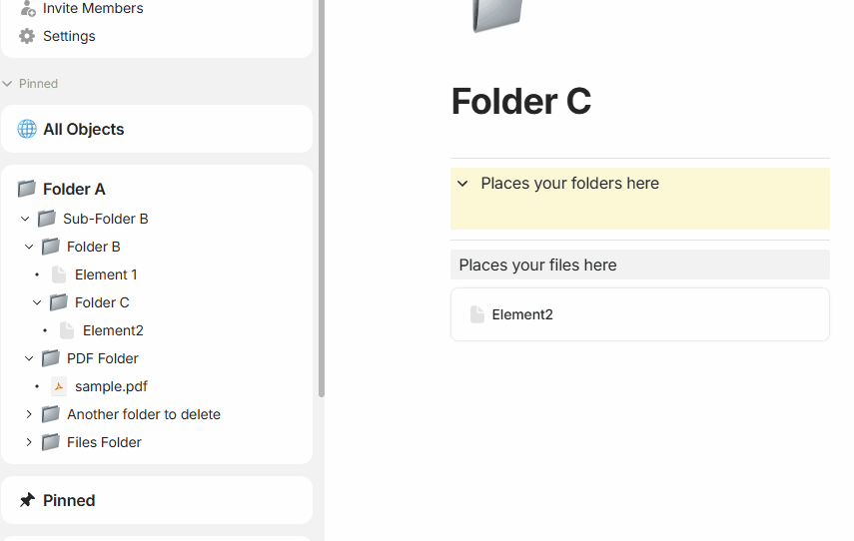Viewport: 854px width, 541px height.
Task: Open Element 1 in sidebar tree
Action: pos(106,274)
